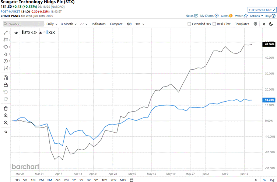This screenshot has width=277, height=182.
Task: Open the 3-Month period dropdown
Action: pos(69,24)
